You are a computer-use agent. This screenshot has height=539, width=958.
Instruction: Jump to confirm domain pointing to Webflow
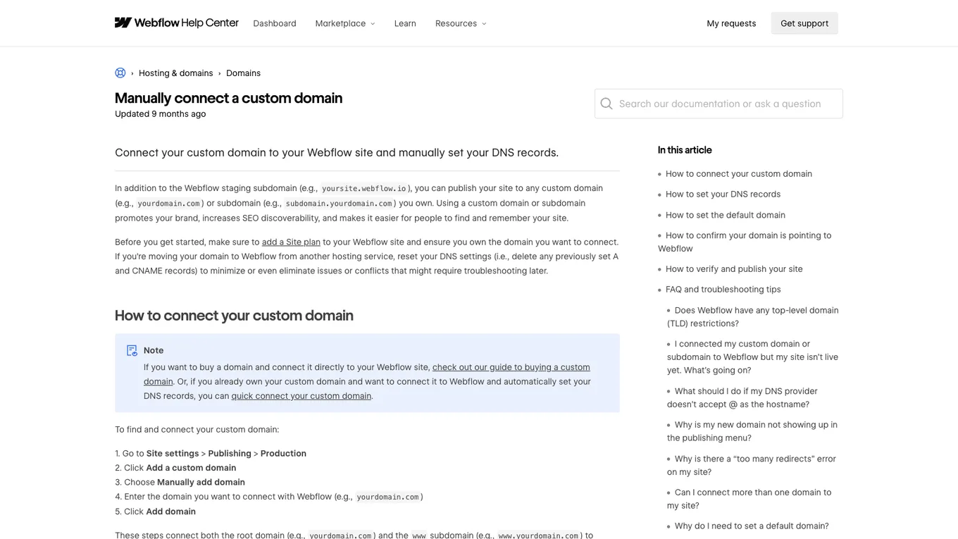[745, 242]
